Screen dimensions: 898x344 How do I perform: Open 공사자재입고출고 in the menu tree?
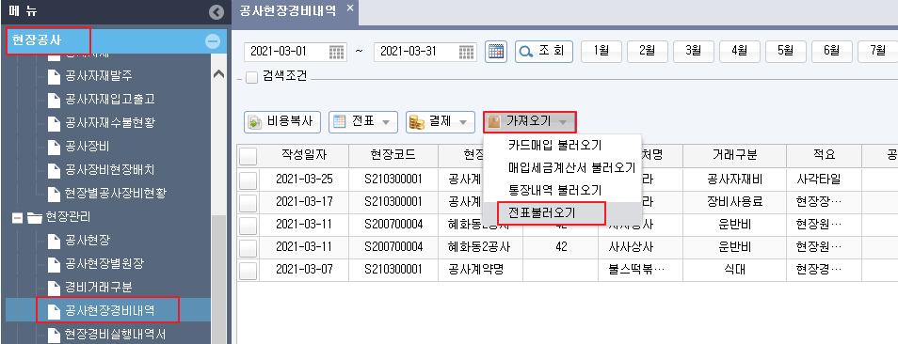pos(110,100)
